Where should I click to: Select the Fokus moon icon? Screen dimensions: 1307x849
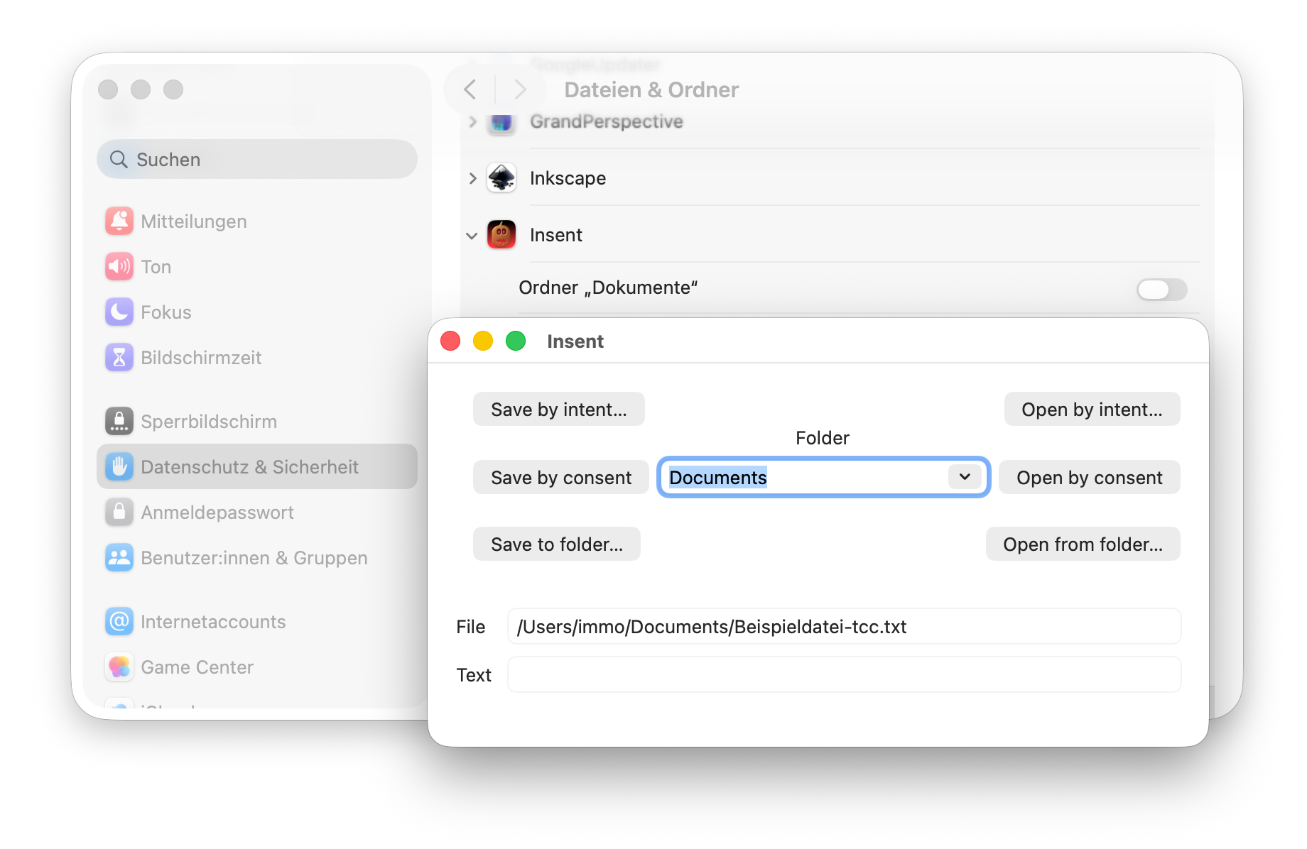119,312
